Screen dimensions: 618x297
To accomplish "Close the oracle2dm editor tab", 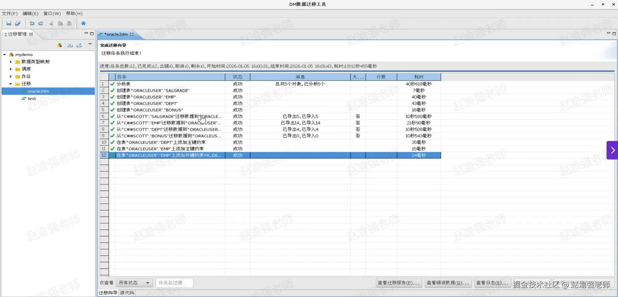I will [x=132, y=34].
